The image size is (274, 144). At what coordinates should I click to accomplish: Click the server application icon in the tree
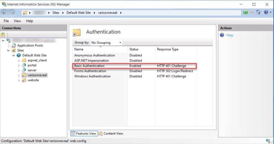pos(24,70)
